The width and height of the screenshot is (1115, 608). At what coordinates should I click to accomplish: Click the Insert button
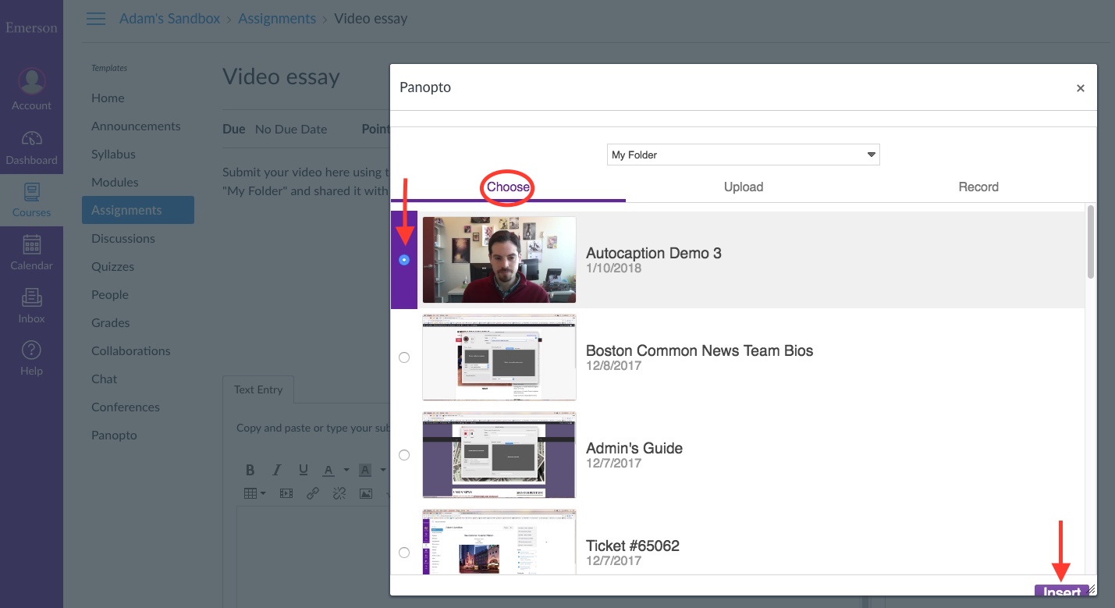[1062, 591]
